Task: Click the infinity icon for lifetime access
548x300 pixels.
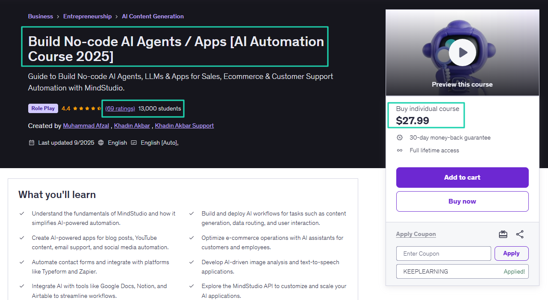Action: pyautogui.click(x=400, y=150)
